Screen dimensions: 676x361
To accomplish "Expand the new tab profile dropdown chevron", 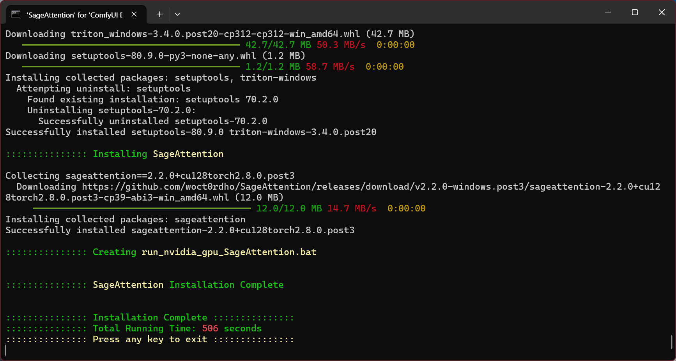I will (x=177, y=14).
